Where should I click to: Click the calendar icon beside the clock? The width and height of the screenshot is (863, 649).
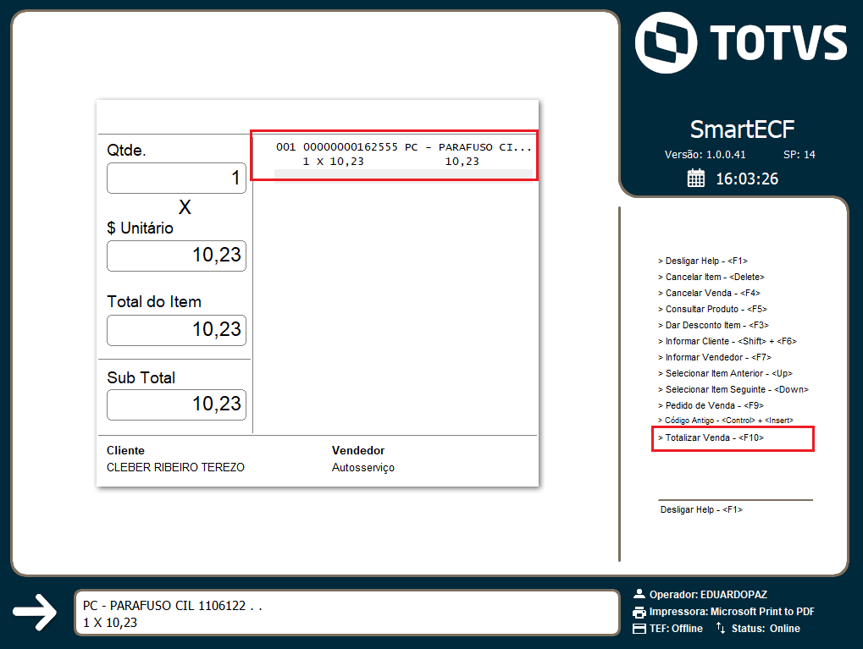point(695,179)
